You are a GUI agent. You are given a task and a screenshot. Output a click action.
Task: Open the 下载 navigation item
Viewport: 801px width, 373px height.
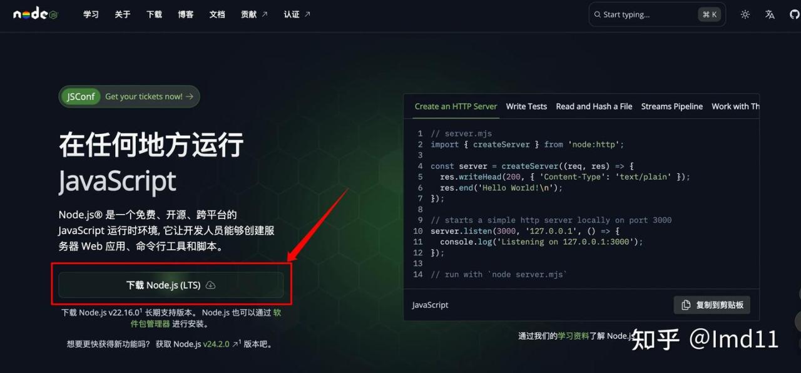(x=154, y=14)
